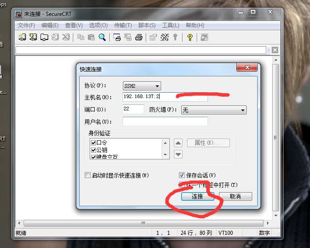Click the Connect toolbar icon
The image size is (310, 248).
tap(22, 37)
